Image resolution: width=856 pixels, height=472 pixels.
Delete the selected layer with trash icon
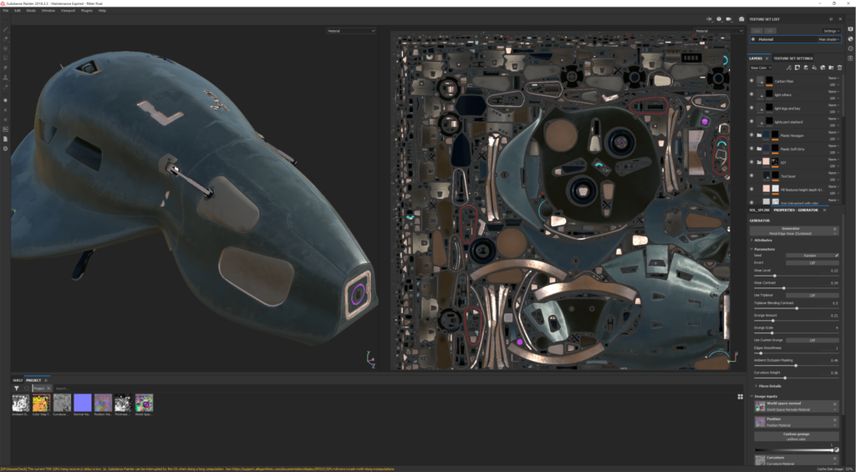(x=838, y=68)
